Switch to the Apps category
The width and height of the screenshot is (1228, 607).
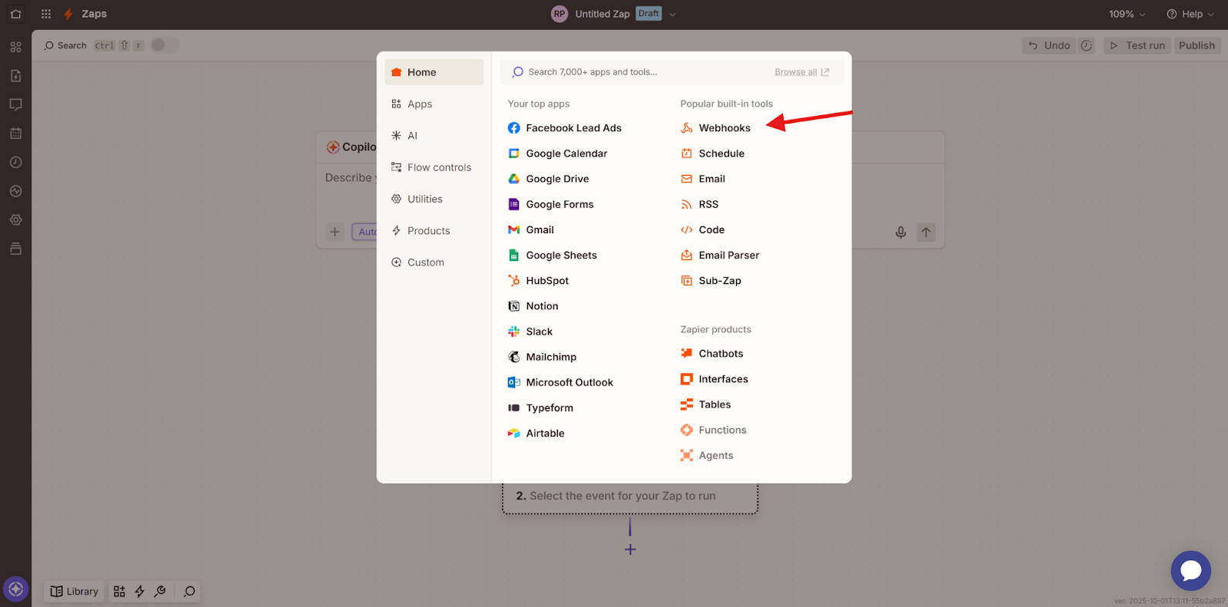point(434,104)
